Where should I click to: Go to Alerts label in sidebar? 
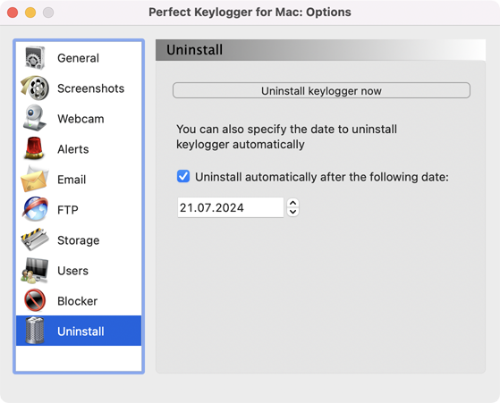point(73,149)
